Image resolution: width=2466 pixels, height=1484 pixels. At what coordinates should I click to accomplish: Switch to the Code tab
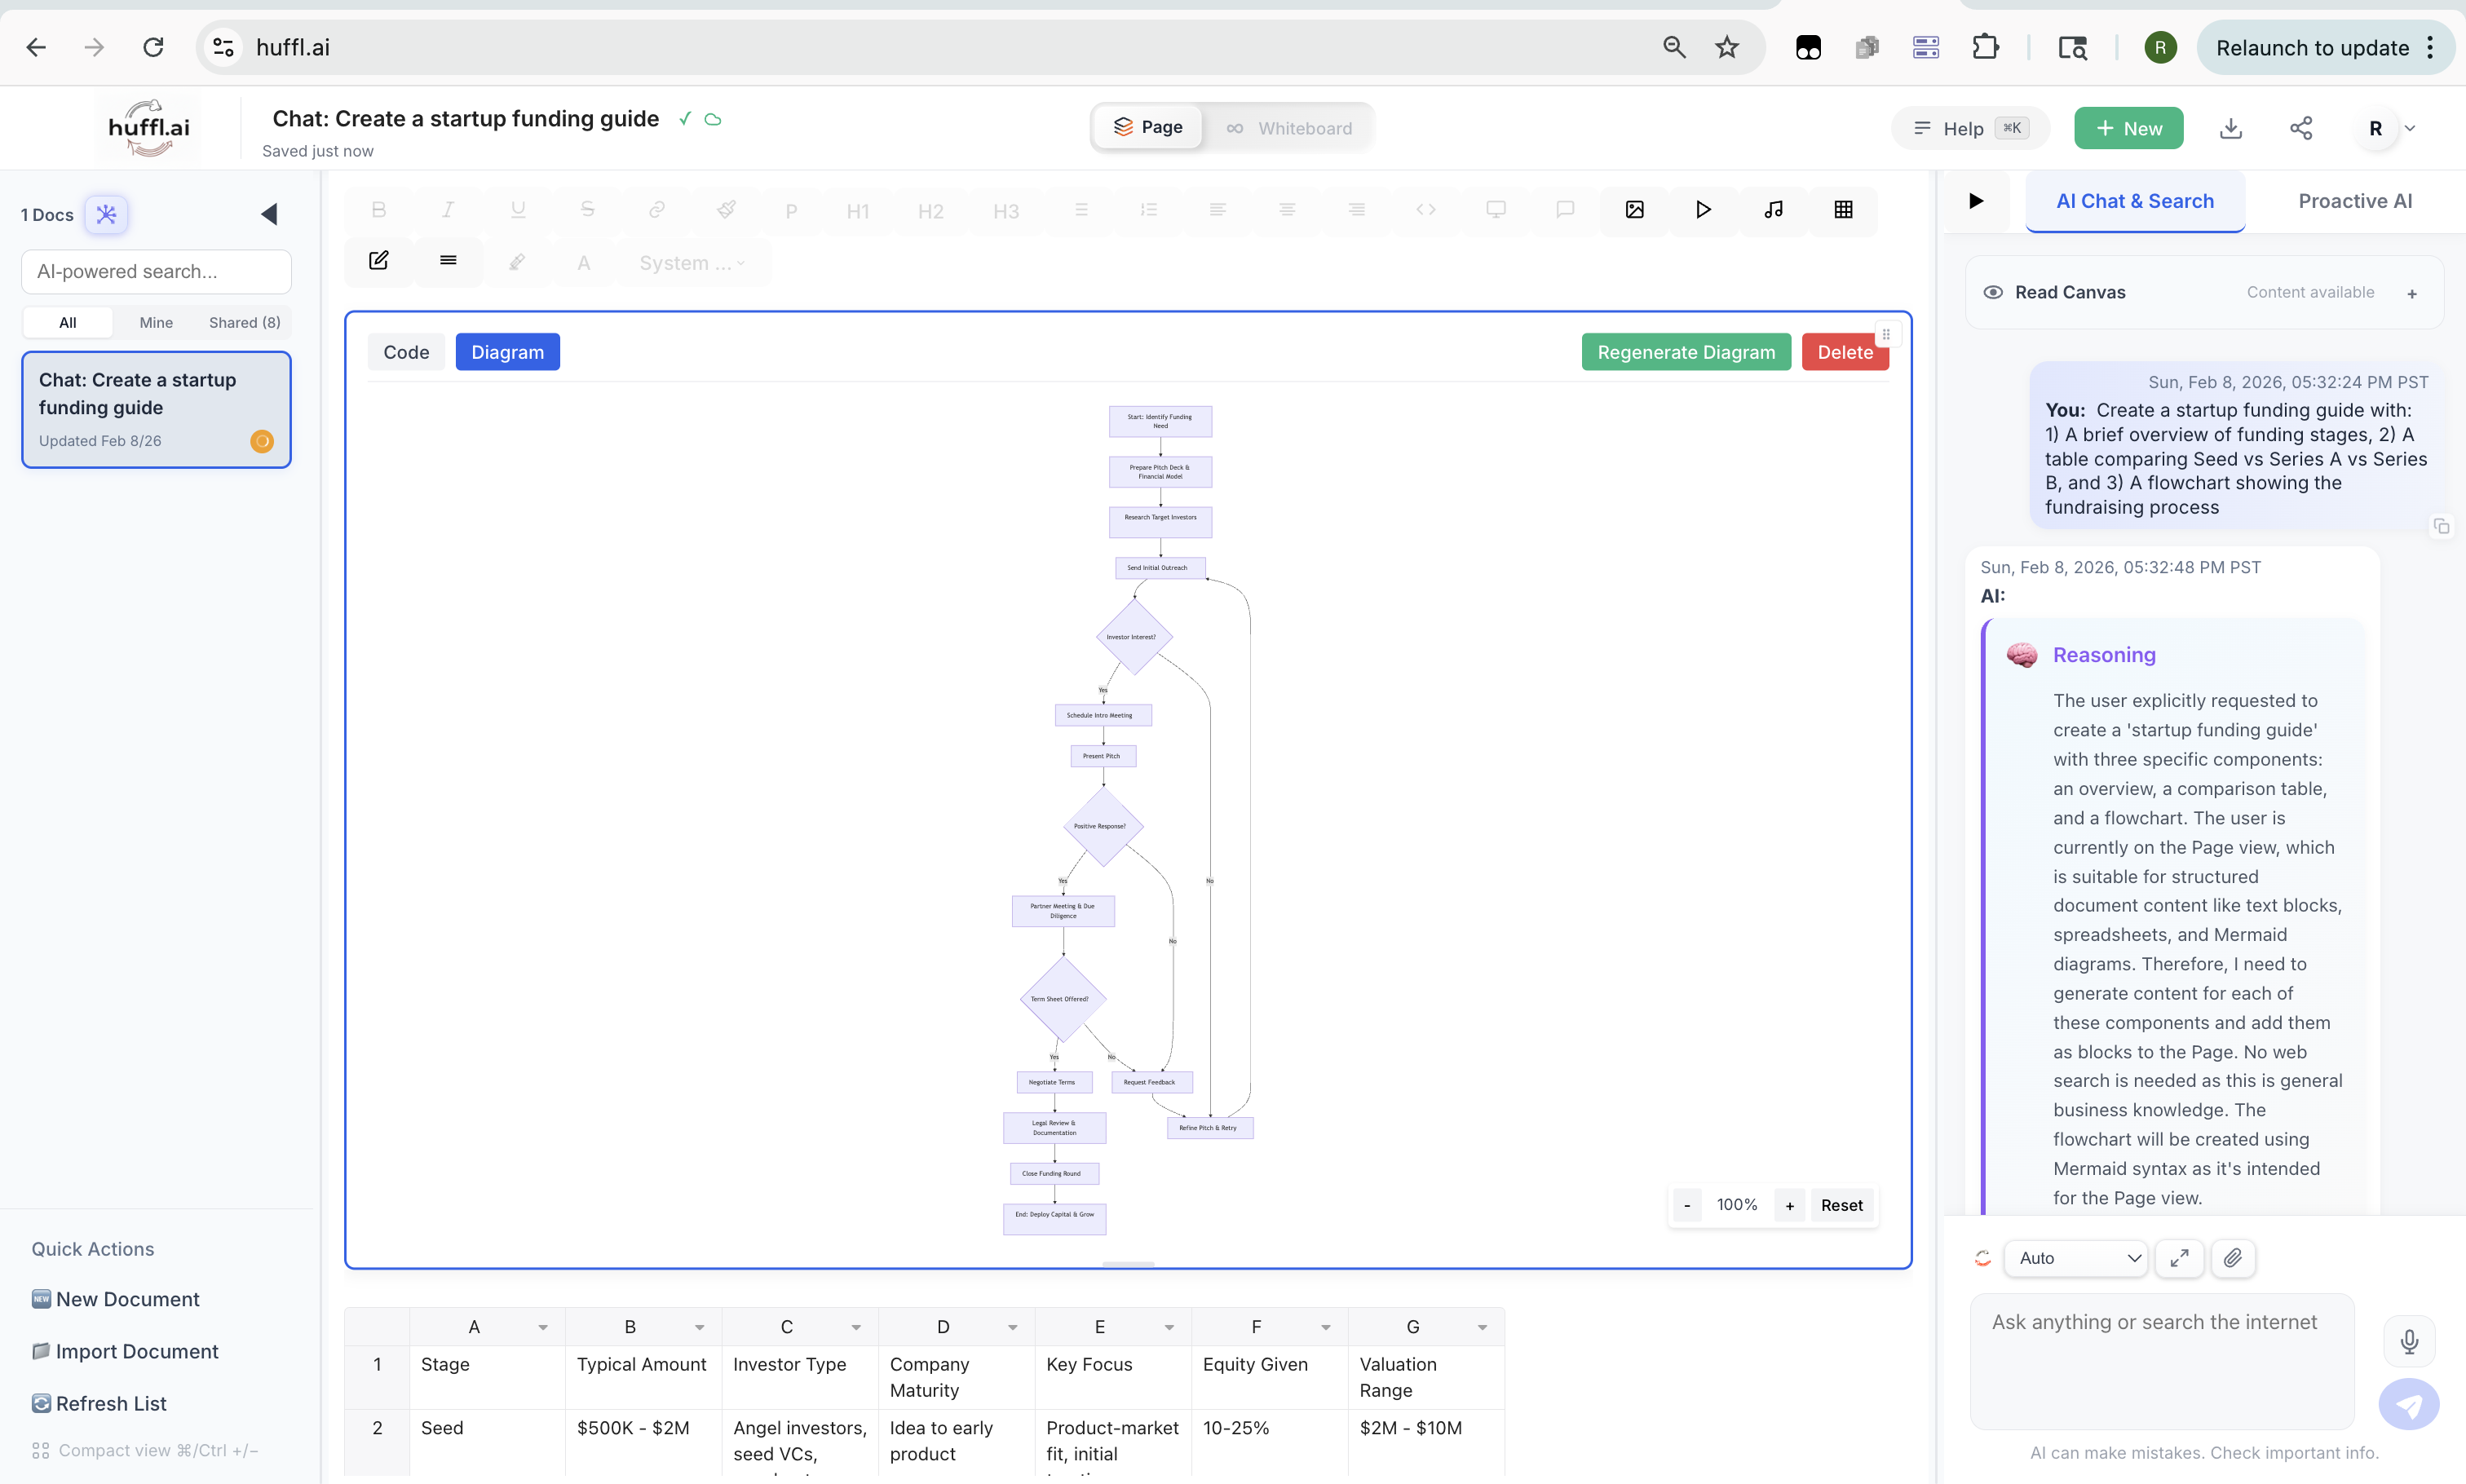406,352
